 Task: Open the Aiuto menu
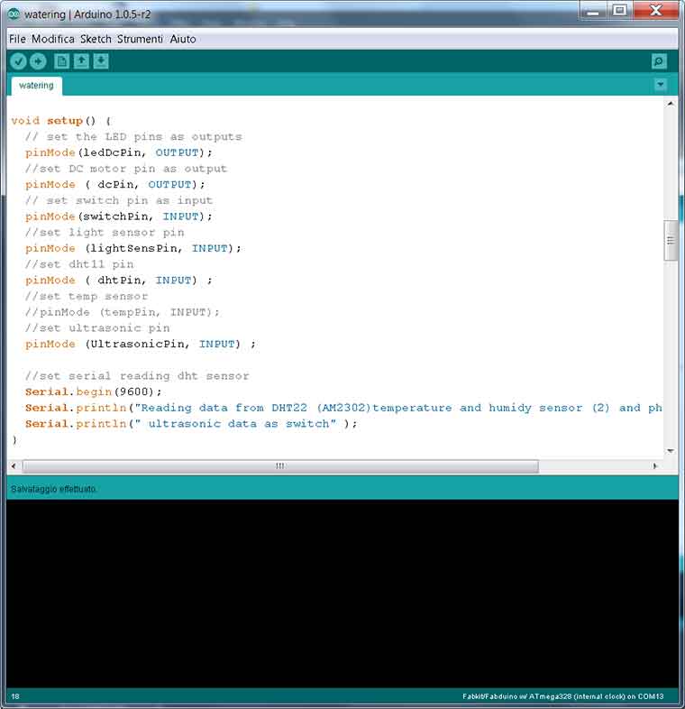tap(183, 39)
